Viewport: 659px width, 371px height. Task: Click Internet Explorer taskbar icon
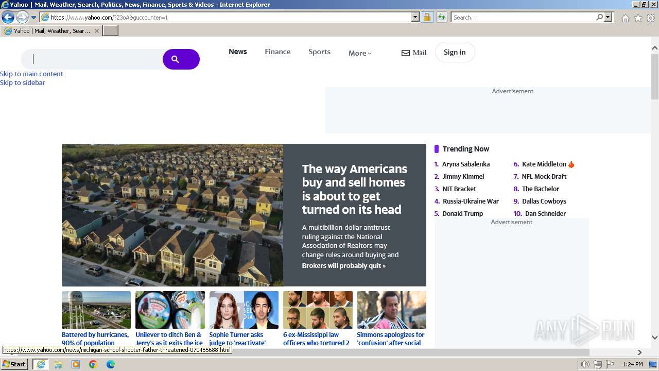click(40, 364)
